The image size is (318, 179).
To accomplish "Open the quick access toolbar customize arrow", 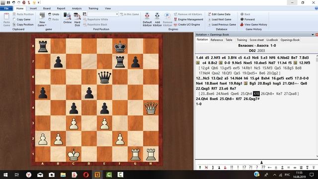I will point(39,2).
